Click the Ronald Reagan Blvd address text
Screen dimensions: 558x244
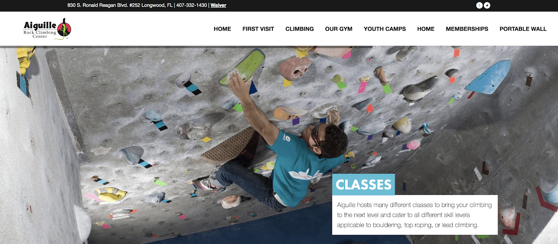coord(120,5)
